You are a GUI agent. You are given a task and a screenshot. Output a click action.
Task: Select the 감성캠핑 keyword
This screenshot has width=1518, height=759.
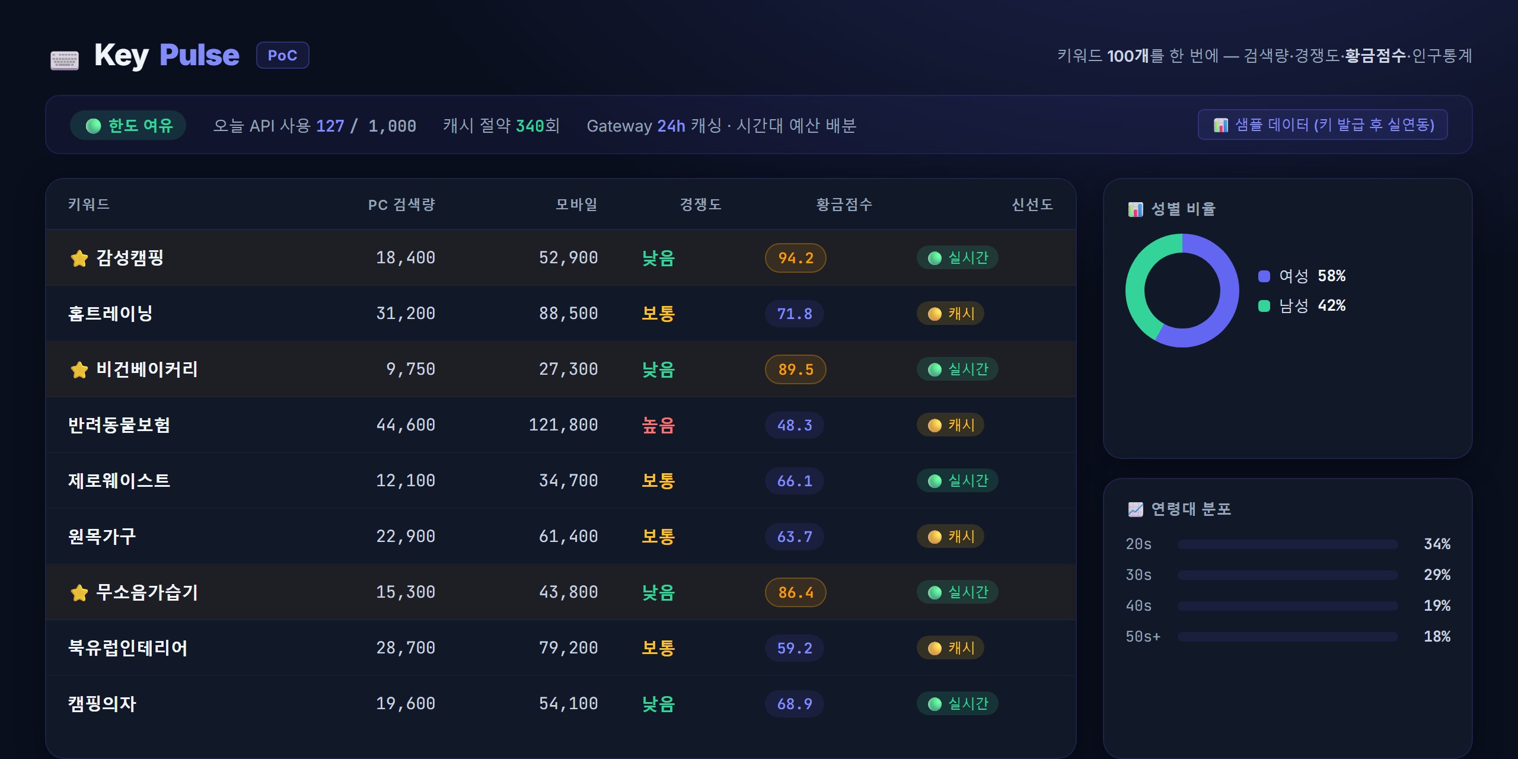(130, 258)
